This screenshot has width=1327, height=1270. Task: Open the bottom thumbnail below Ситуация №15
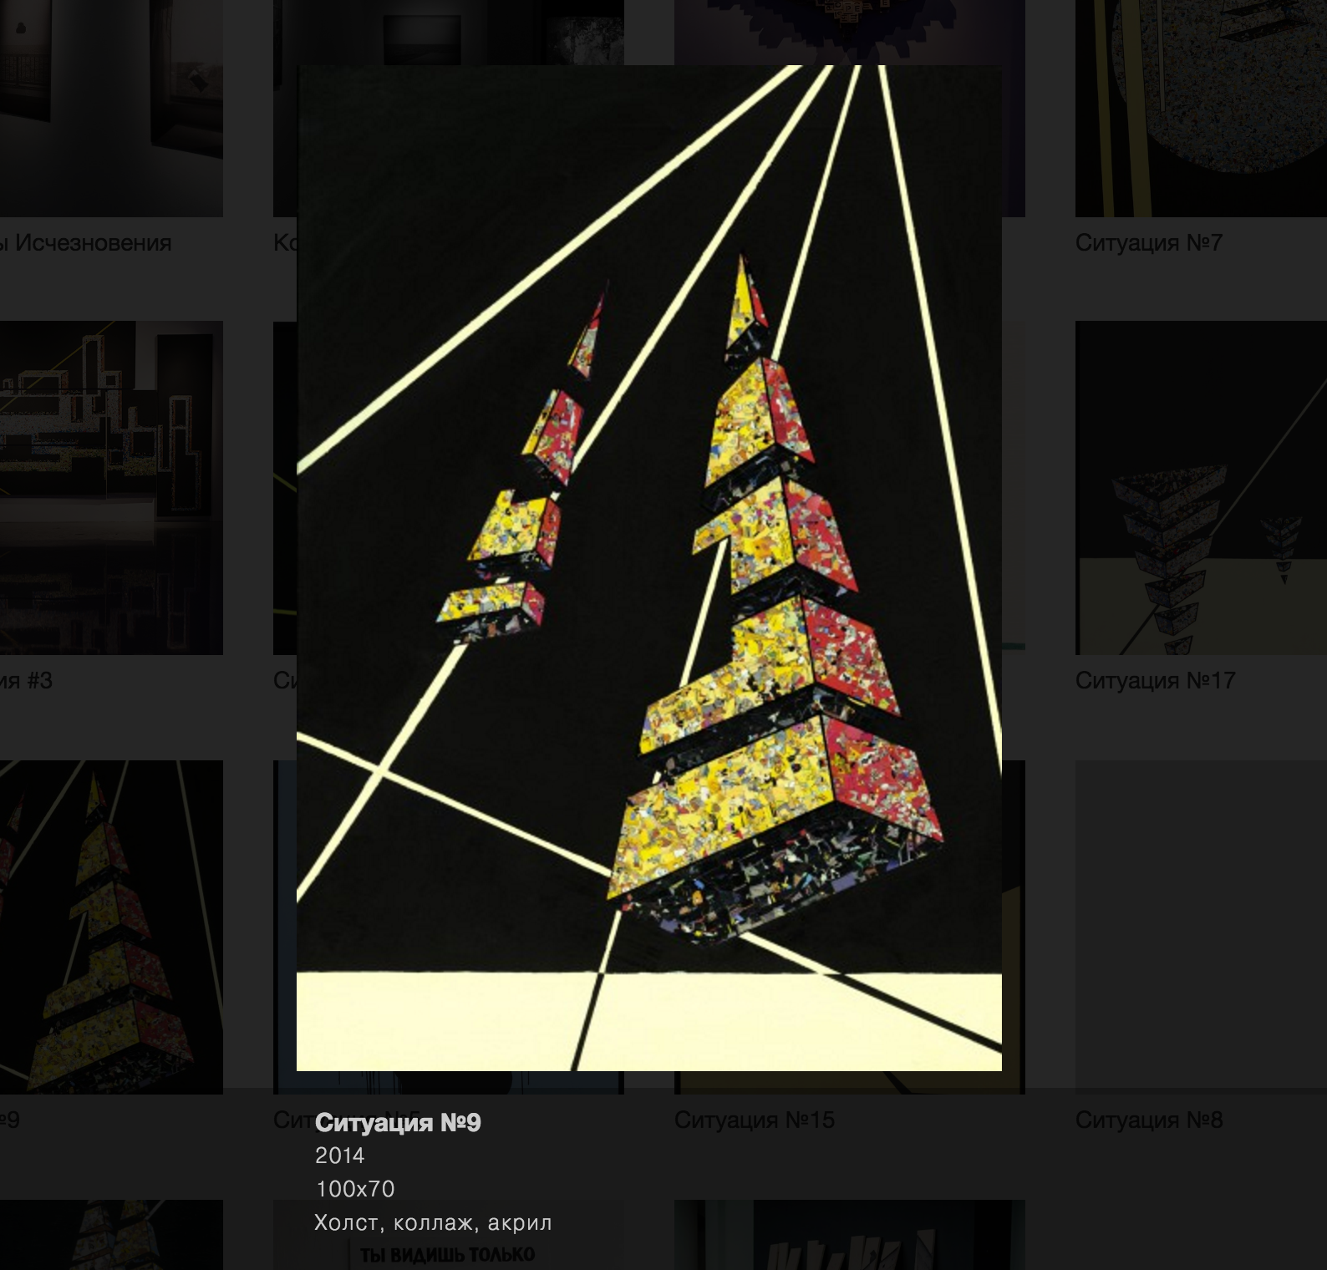click(x=850, y=1236)
